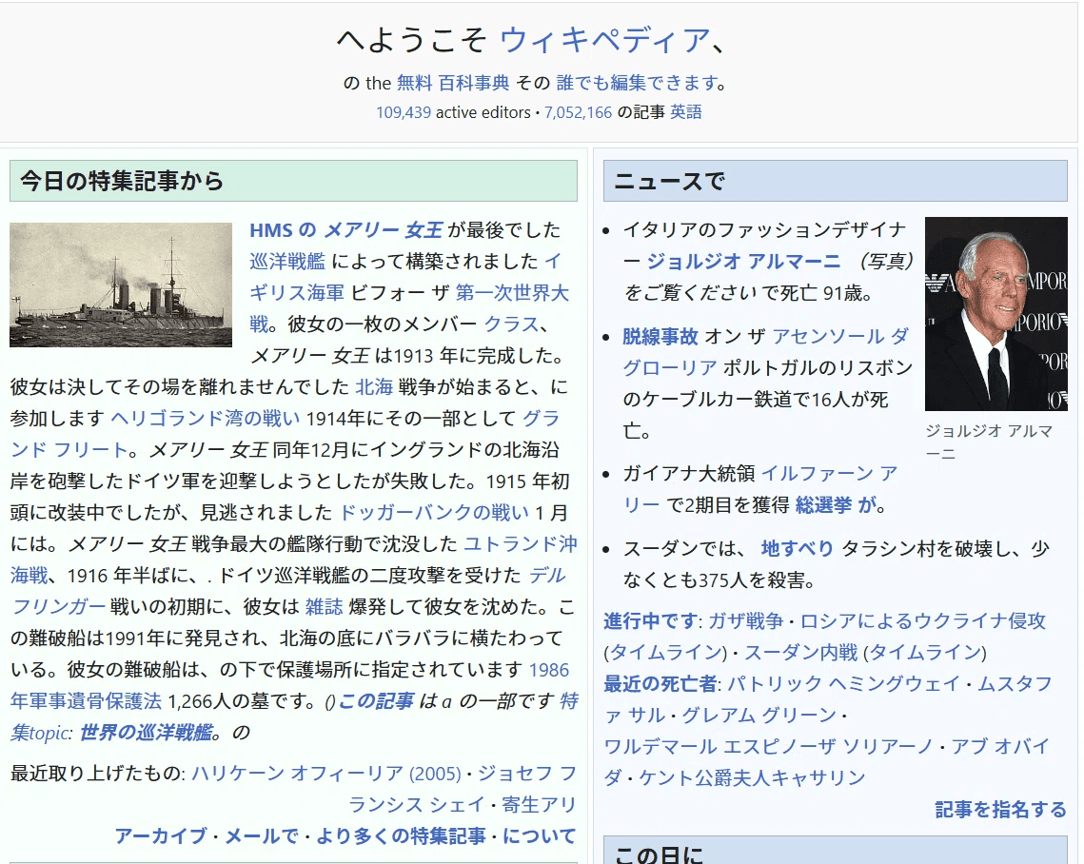This screenshot has width=1084, height=864.
Task: Open the Giorgio Armani portrait photo
Action: (x=995, y=314)
